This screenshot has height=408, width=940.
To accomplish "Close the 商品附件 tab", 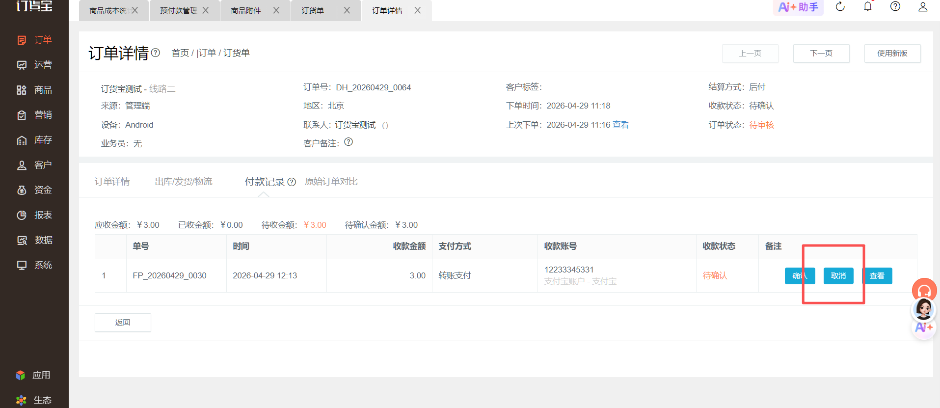I will pyautogui.click(x=276, y=10).
